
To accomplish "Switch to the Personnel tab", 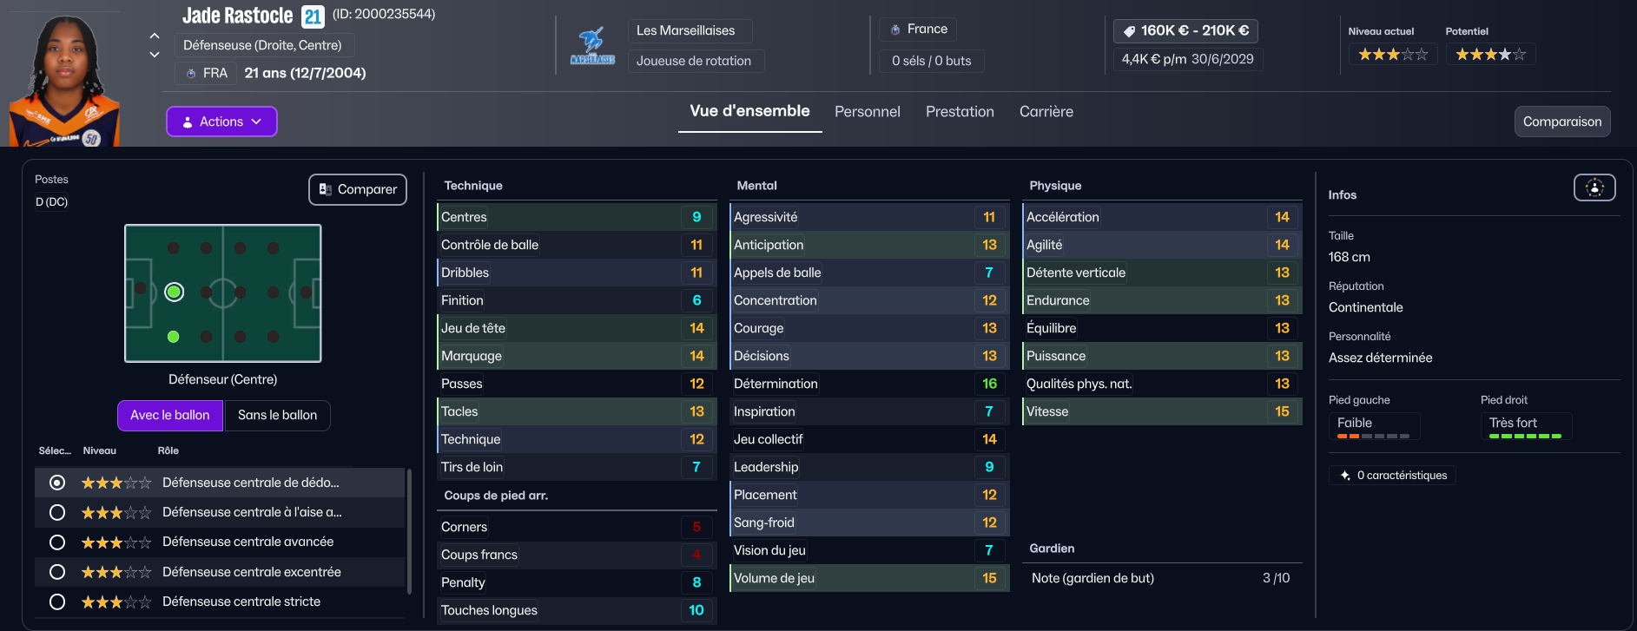I will click(867, 112).
